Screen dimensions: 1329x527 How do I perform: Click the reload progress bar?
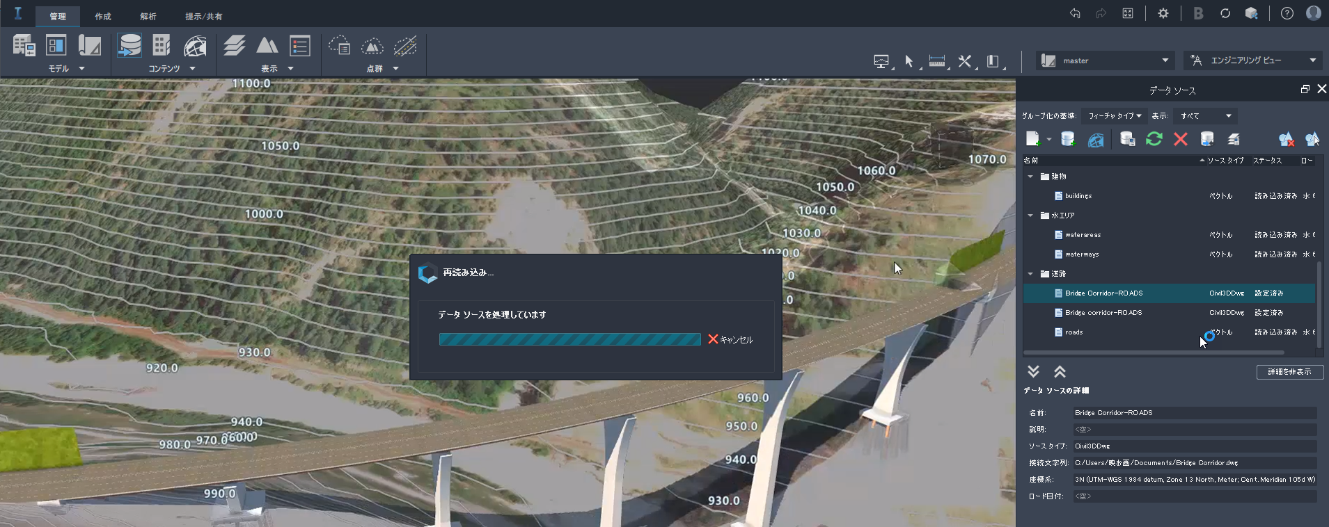tap(569, 339)
